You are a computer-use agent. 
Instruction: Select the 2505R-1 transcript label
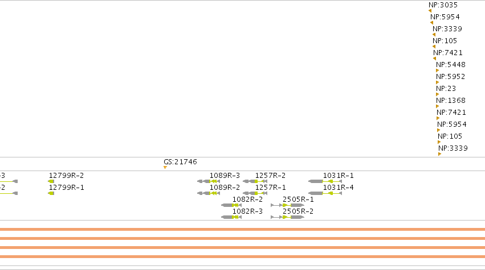[298, 200]
